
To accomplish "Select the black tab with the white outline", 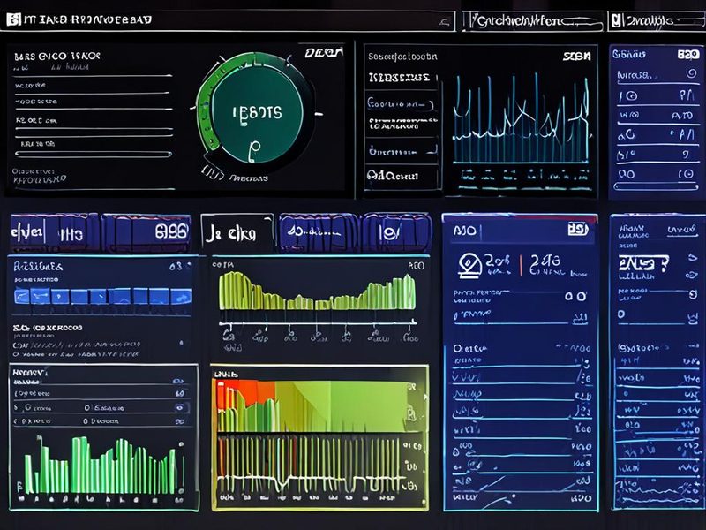I will 237,233.
